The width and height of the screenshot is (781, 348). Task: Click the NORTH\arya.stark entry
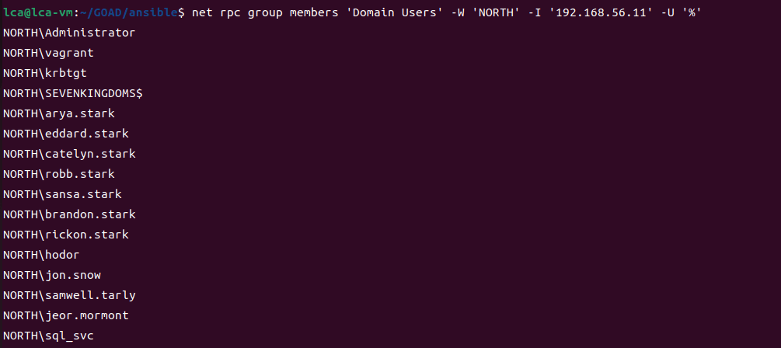click(59, 113)
